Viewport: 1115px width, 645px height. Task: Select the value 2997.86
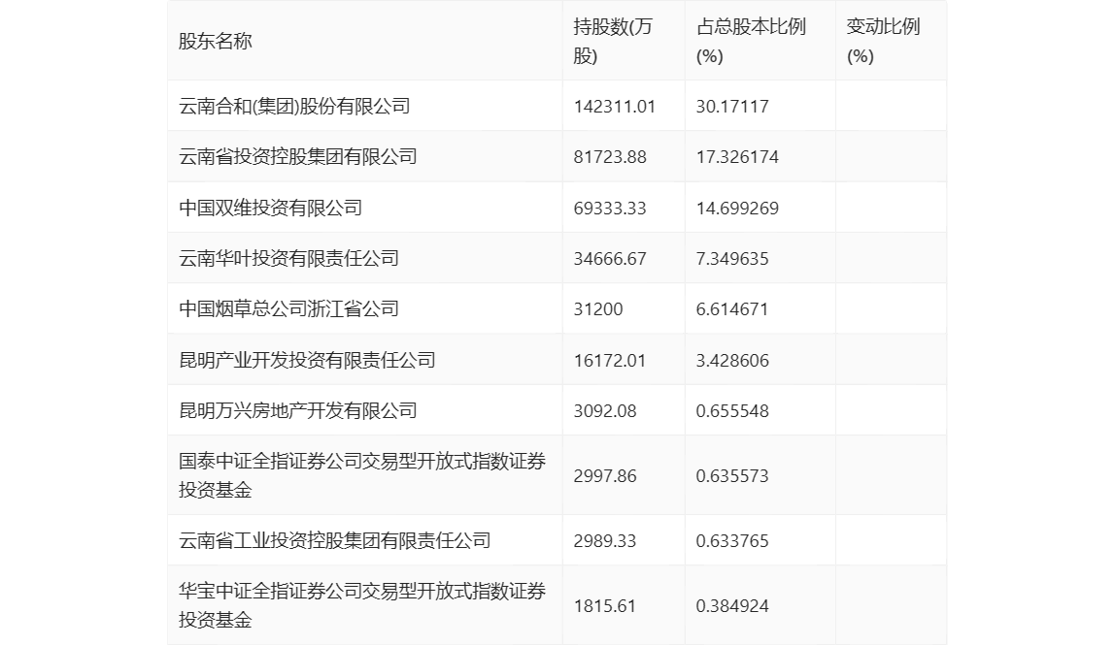pos(605,476)
